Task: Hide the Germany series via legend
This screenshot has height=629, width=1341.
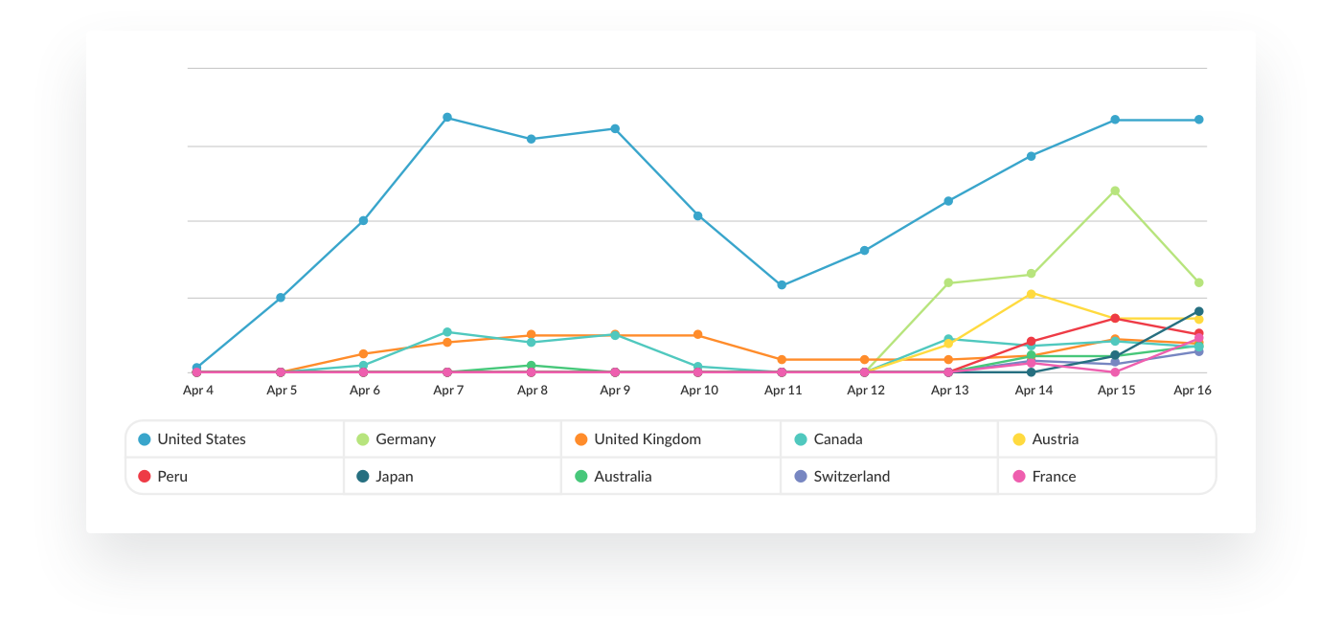Action: (x=405, y=439)
